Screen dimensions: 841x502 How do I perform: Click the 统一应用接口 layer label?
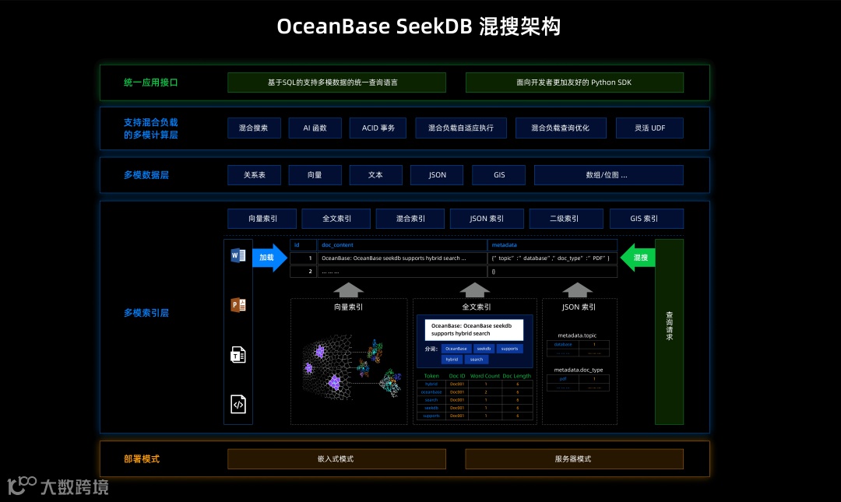tap(151, 82)
